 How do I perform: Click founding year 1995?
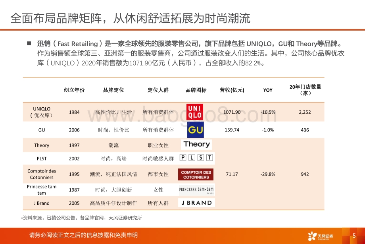click(x=74, y=174)
